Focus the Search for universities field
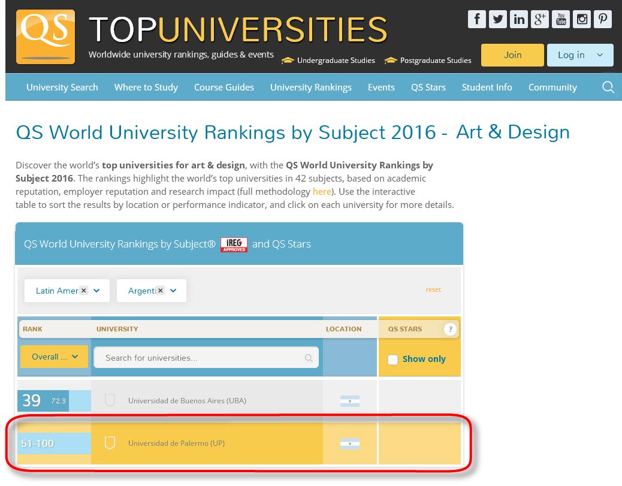This screenshot has width=622, height=486. [206, 357]
